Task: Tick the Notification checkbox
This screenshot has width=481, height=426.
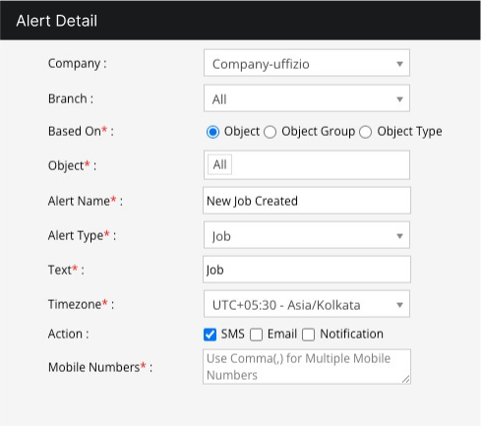Action: coord(308,335)
